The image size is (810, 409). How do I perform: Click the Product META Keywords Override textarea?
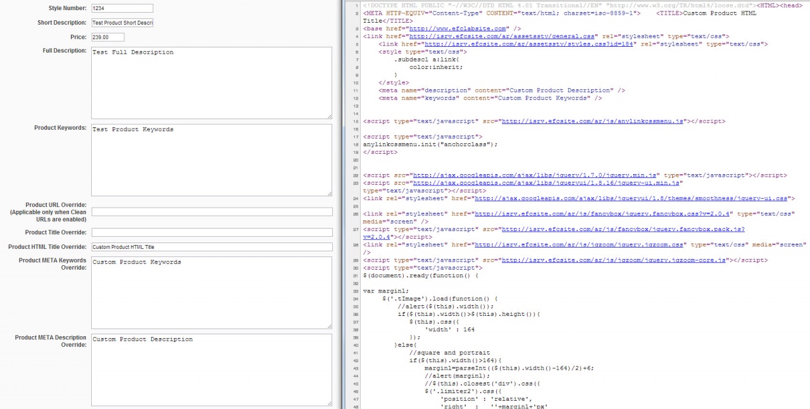point(211,293)
